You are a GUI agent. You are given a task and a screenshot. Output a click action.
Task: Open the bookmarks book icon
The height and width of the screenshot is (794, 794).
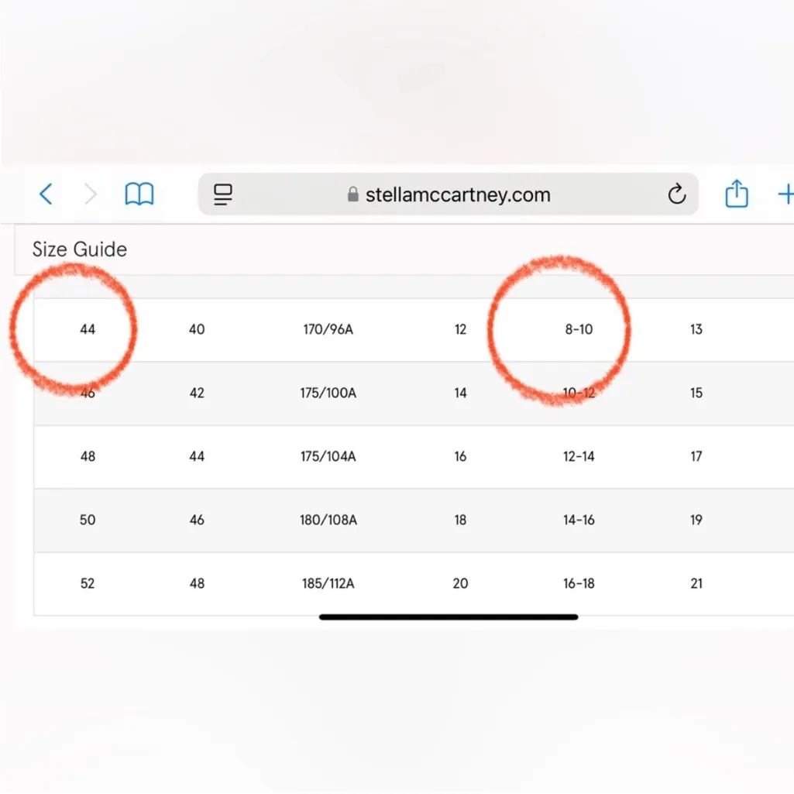pos(139,194)
